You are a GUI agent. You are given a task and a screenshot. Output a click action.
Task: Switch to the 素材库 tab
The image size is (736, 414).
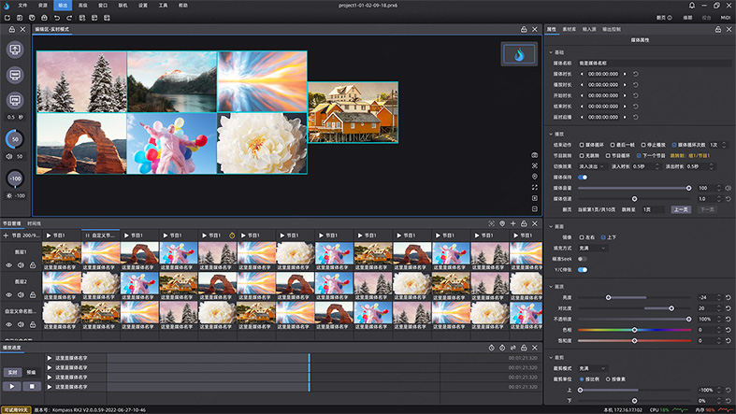click(x=570, y=30)
